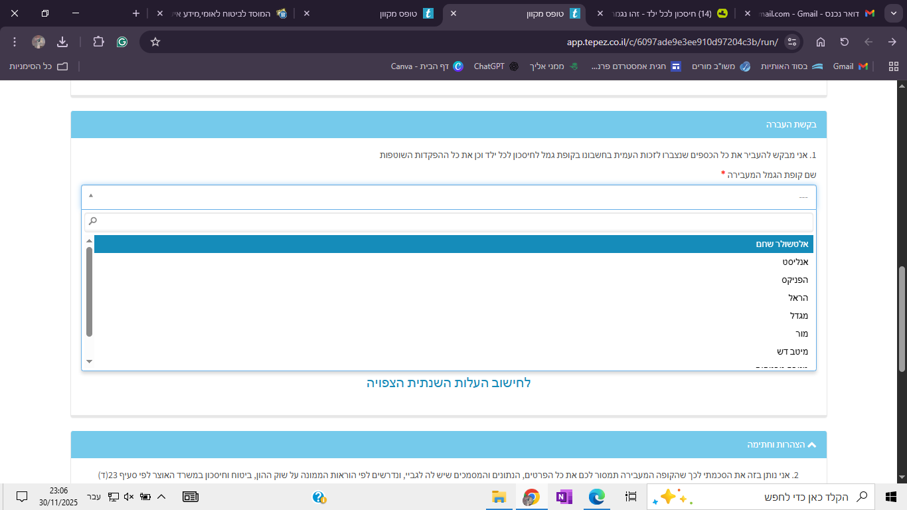
Task: Open the בסוד האותיות bookmark
Action: pos(791,66)
